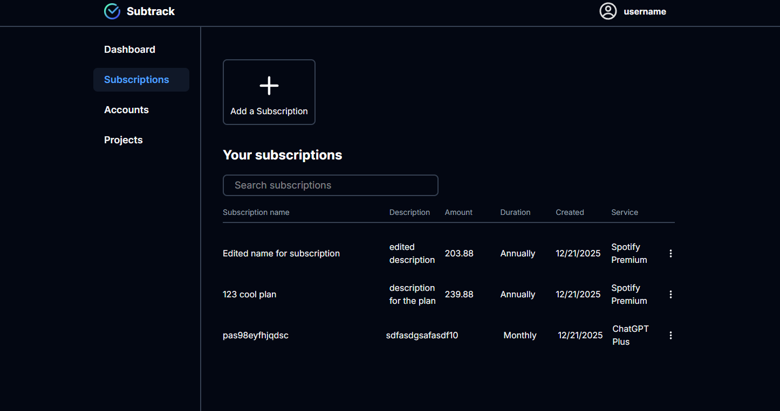The width and height of the screenshot is (780, 411).
Task: Click the username label in header
Action: (x=645, y=12)
